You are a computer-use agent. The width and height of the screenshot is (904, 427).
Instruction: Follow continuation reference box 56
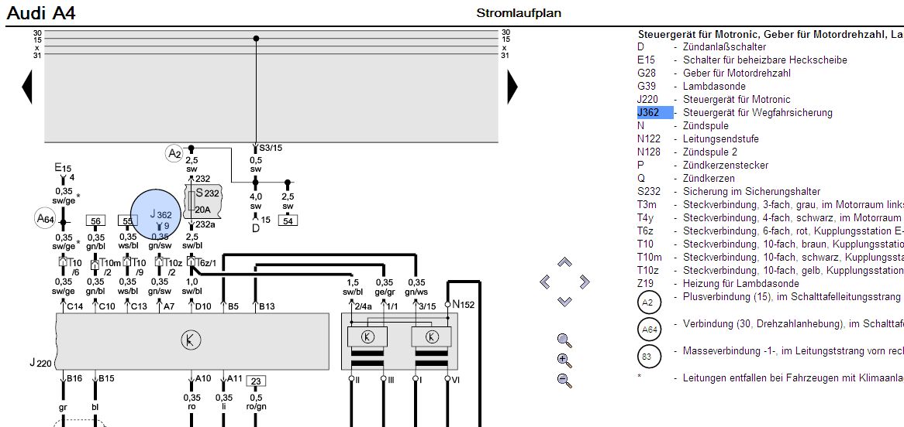(x=95, y=220)
